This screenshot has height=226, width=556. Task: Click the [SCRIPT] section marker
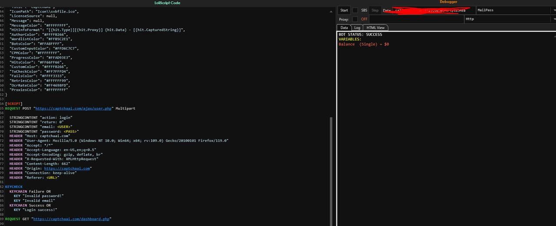[x=14, y=104]
